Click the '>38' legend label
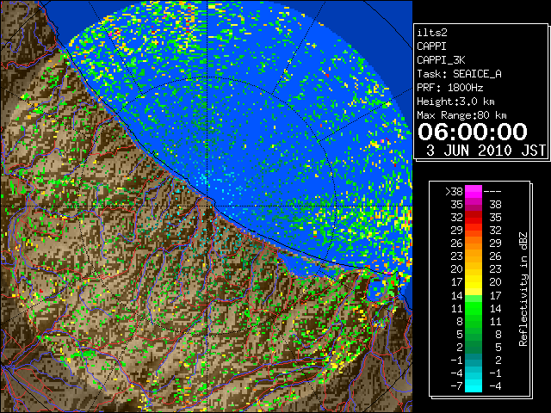The height and width of the screenshot is (413, 551). click(454, 192)
